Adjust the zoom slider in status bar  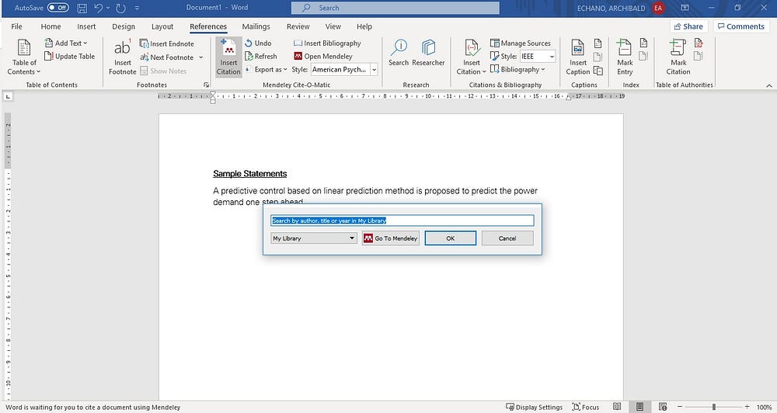714,407
